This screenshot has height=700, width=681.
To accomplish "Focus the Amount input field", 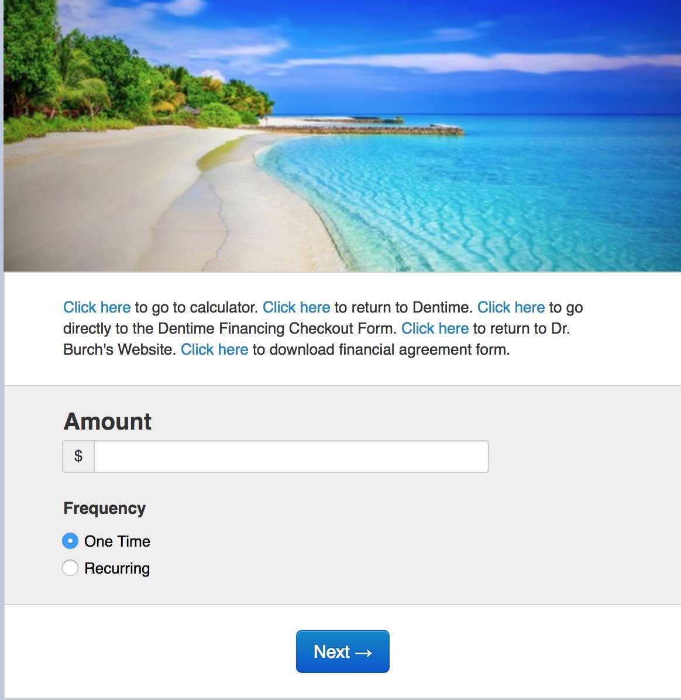I will pos(291,457).
